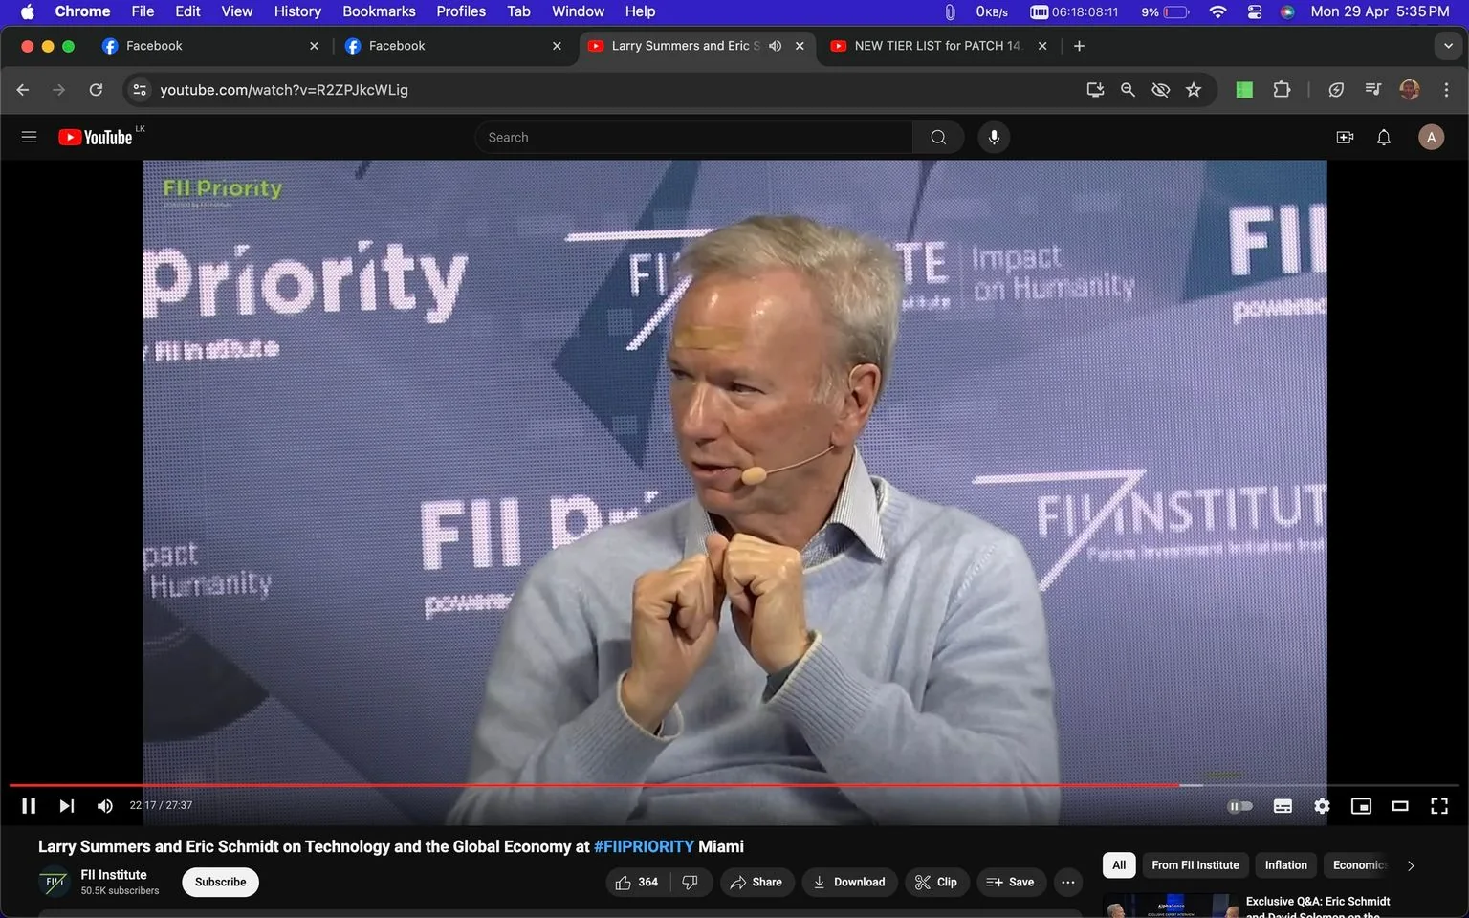Click the YouTube search field

(x=693, y=137)
